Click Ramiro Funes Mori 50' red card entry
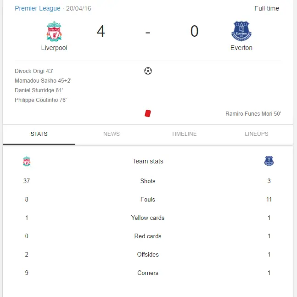The height and width of the screenshot is (297, 297). (253, 114)
